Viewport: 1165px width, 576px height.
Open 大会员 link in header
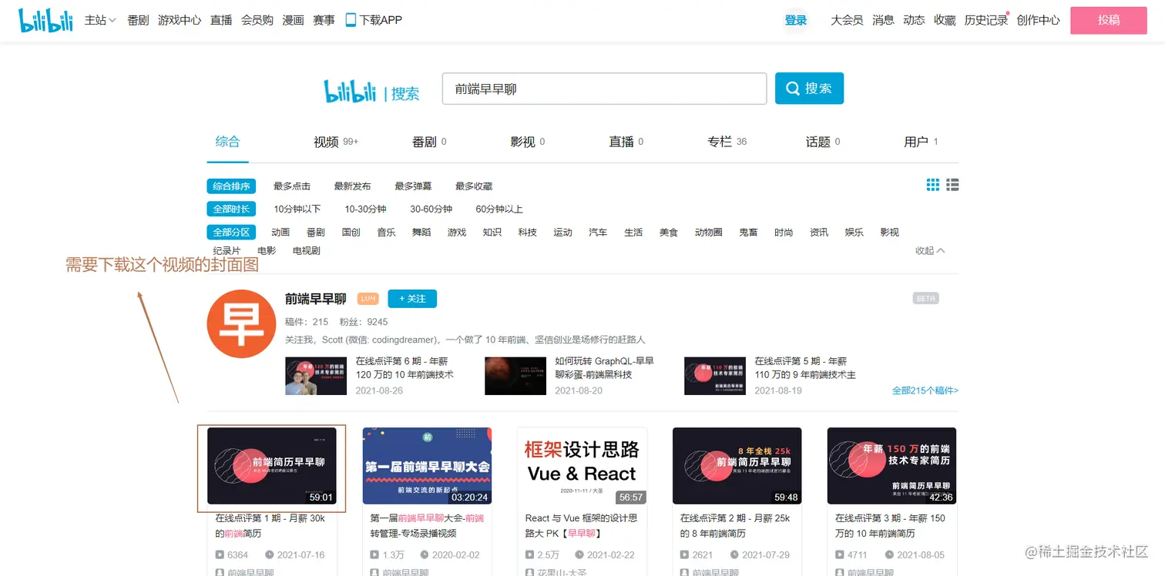847,20
